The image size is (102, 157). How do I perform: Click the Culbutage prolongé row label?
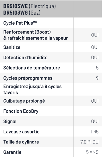click(24, 101)
